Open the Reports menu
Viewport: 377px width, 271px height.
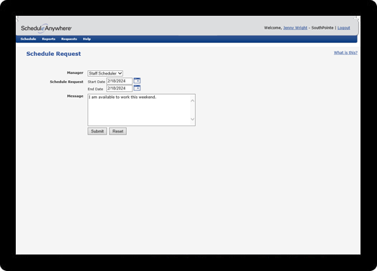(49, 39)
